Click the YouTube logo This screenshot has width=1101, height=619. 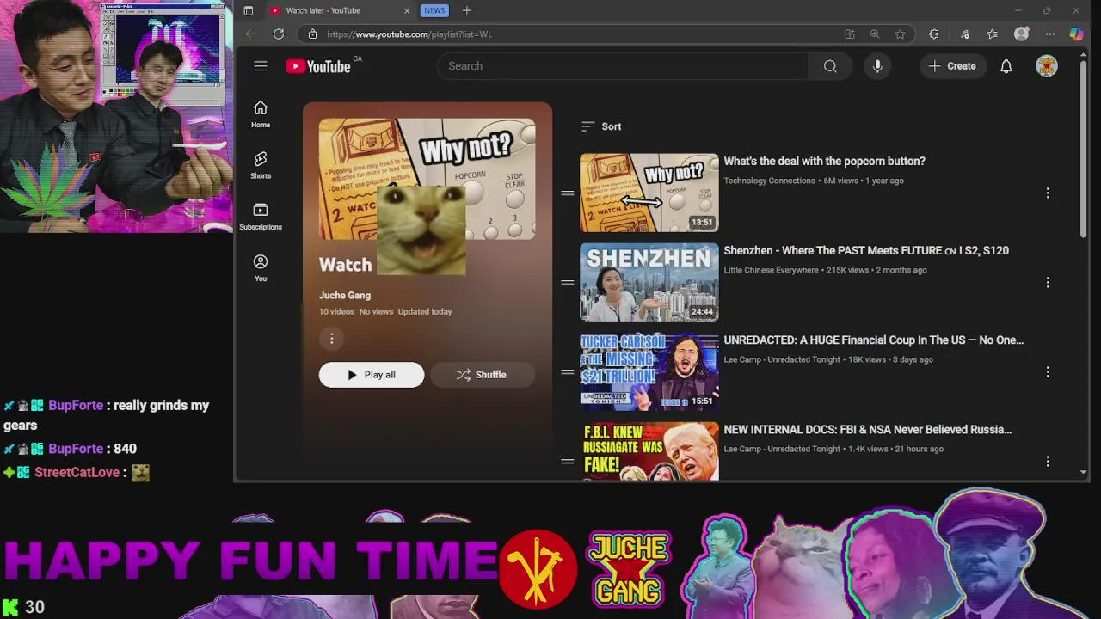click(318, 66)
